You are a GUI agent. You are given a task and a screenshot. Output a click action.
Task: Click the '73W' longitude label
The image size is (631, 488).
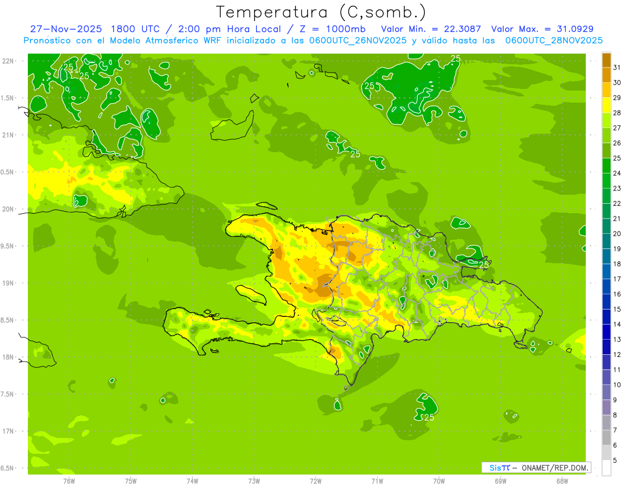click(254, 481)
